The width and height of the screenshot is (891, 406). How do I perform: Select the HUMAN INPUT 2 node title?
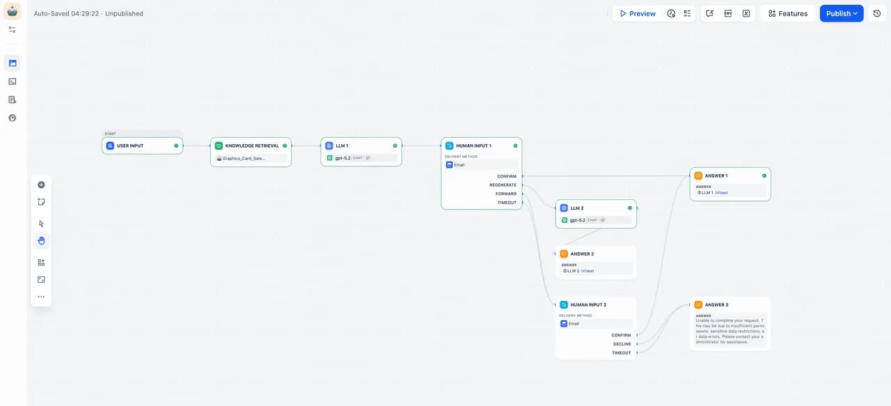coord(588,304)
